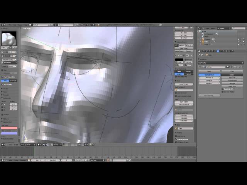Select the Cube object in outliner
Screen dimensions: 247x185
206,42
